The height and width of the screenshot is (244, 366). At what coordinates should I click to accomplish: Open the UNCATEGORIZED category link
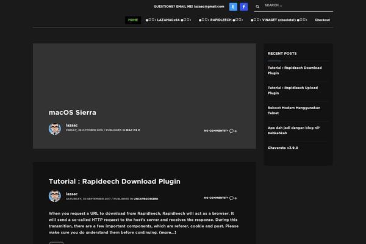tap(146, 199)
